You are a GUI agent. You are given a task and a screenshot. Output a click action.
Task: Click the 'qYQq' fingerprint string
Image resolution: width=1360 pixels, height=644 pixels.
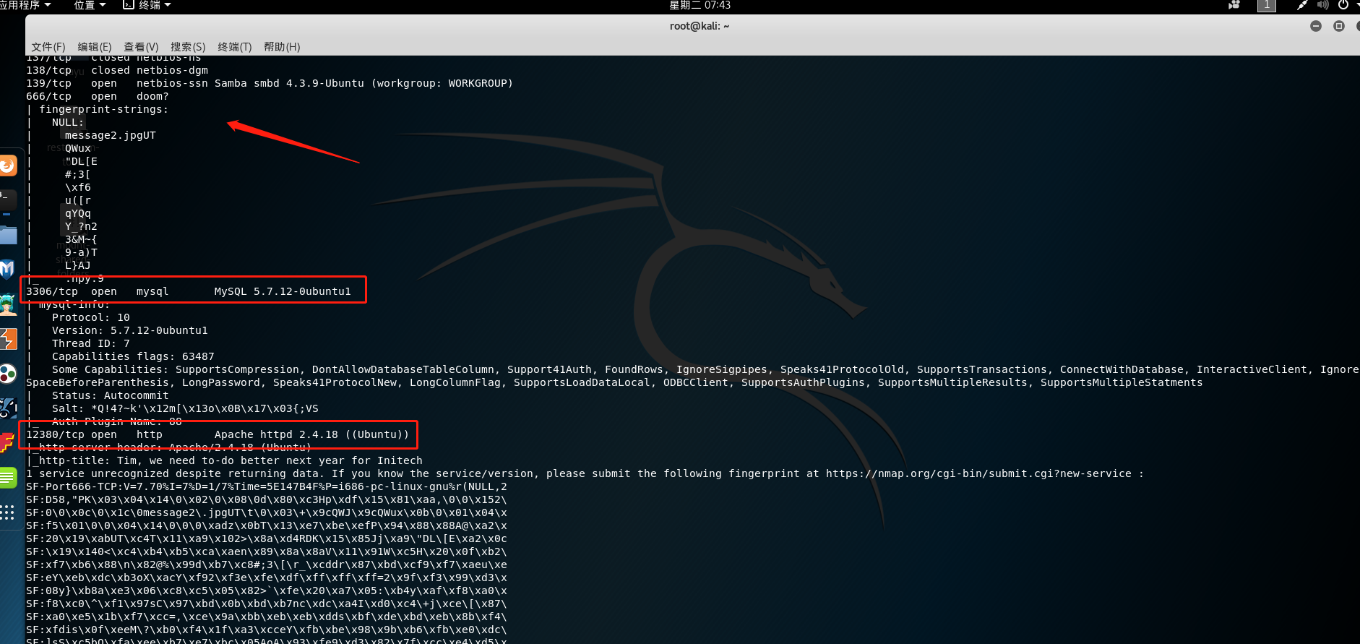[78, 214]
